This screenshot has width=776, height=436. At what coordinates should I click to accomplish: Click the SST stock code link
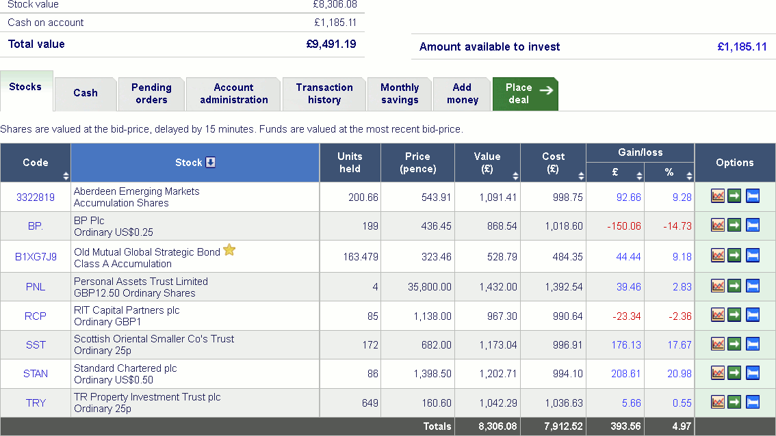coord(36,345)
